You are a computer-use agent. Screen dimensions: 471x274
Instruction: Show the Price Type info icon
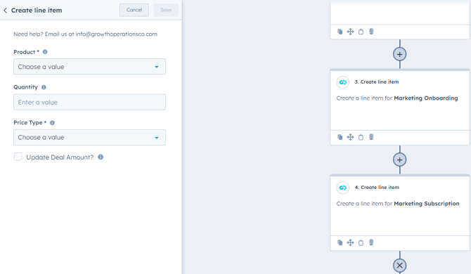click(x=52, y=123)
